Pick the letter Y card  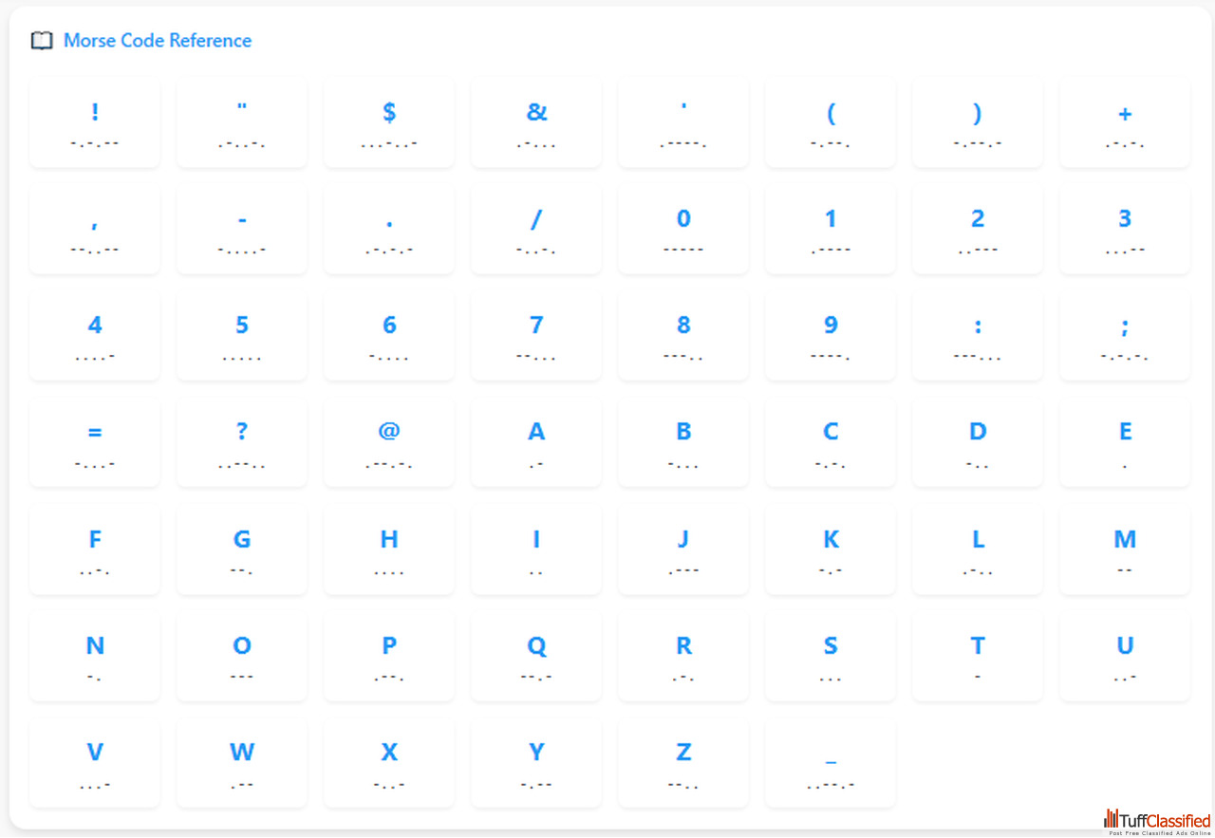tap(536, 764)
